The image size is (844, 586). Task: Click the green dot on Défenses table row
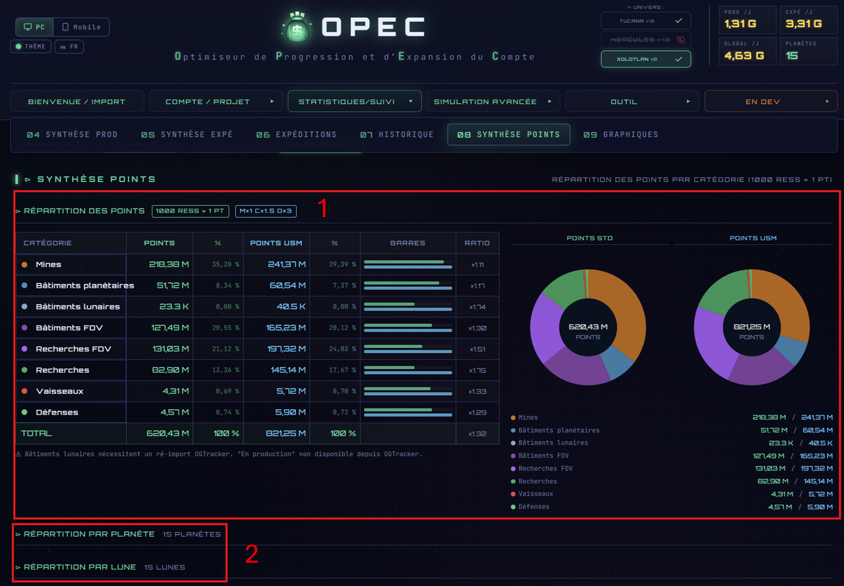24,412
